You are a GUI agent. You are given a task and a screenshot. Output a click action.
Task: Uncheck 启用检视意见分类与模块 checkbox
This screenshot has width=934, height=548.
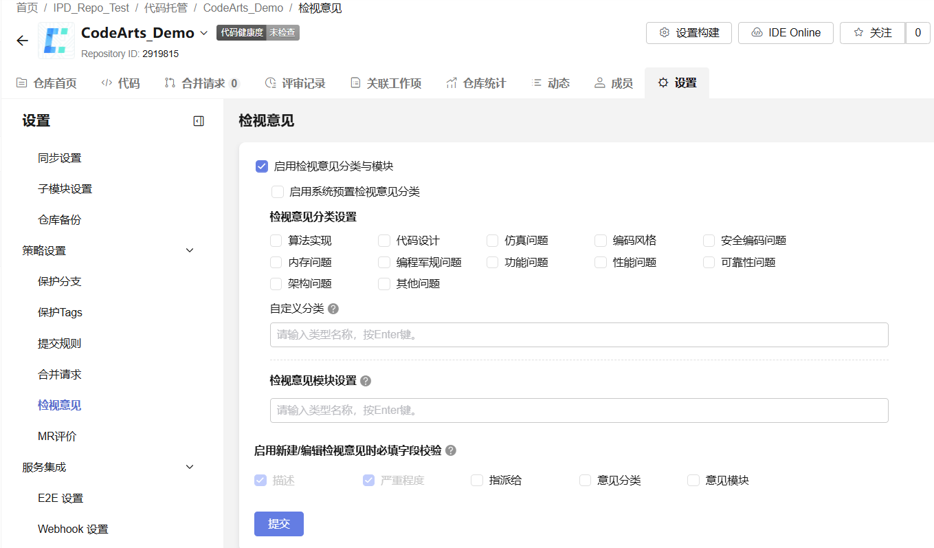coord(261,166)
